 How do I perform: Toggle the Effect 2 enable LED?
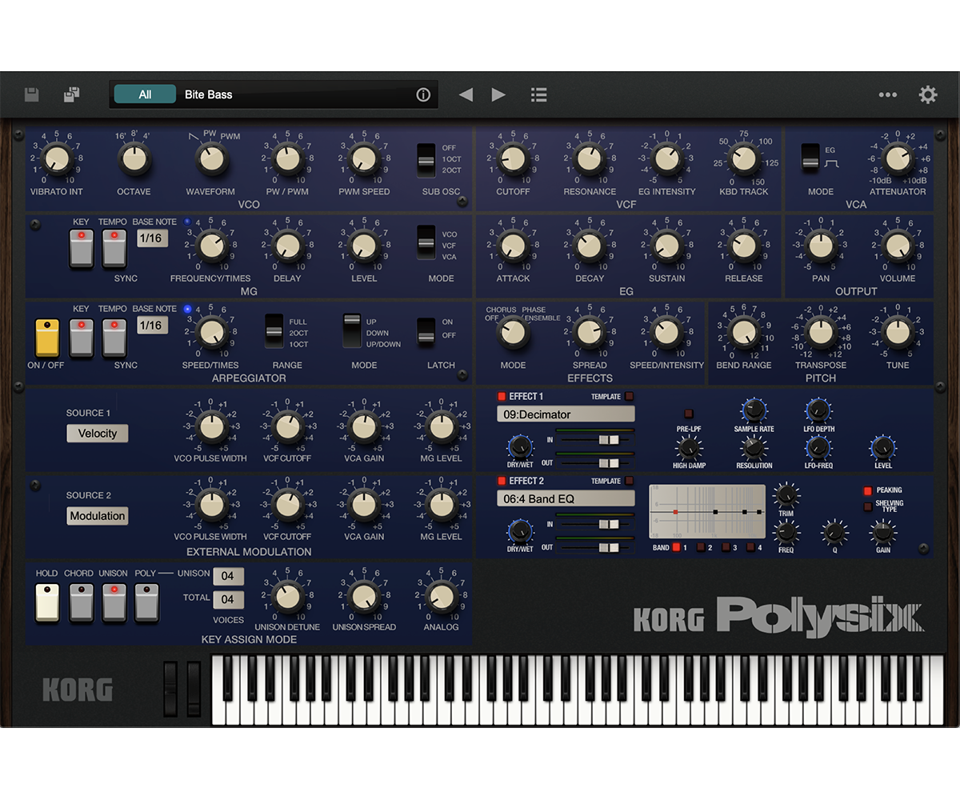[502, 481]
